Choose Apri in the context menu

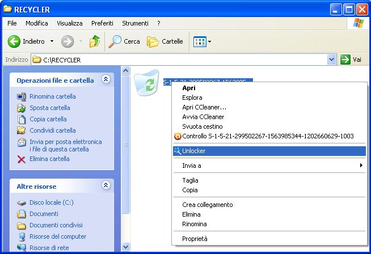pos(269,88)
